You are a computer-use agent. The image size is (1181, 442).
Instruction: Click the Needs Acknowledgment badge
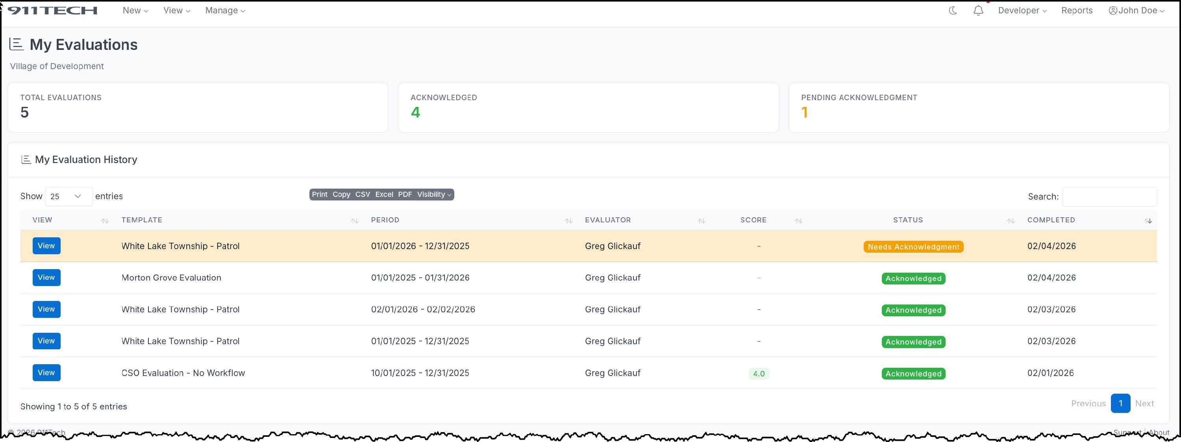click(x=913, y=247)
